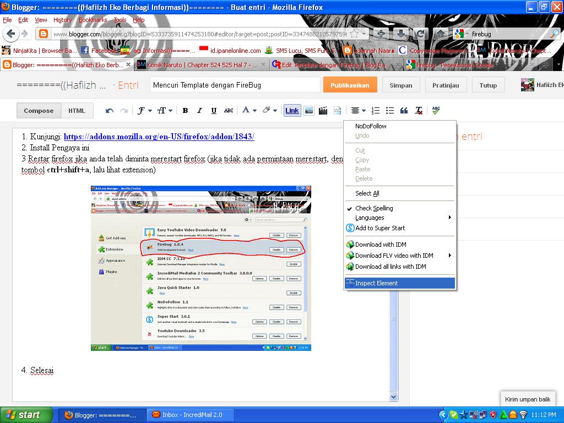Open text background color dropdown

(x=269, y=110)
